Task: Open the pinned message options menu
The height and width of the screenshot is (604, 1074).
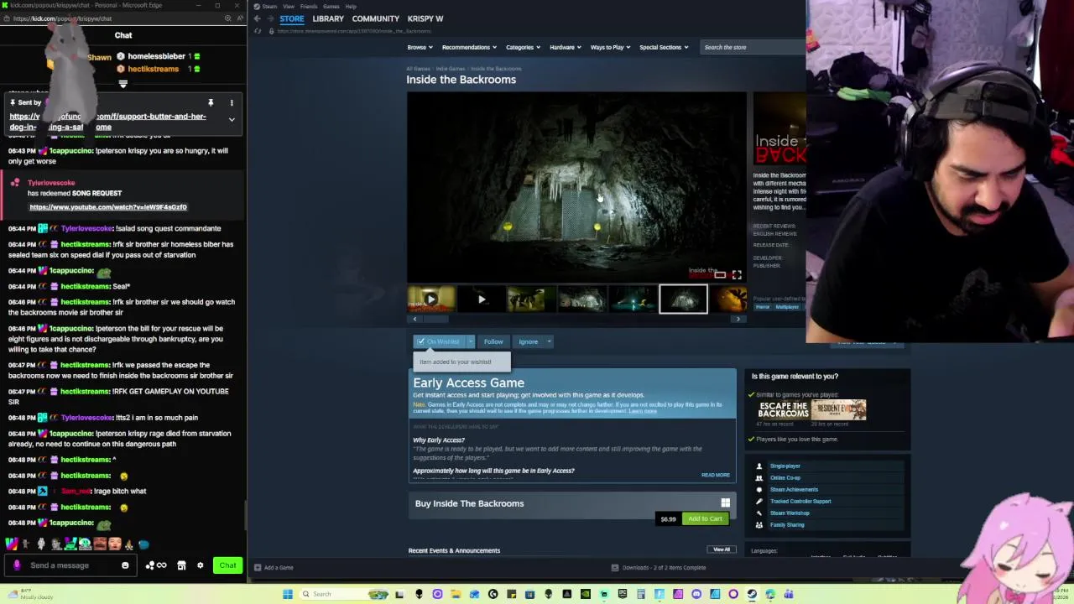Action: pyautogui.click(x=232, y=103)
